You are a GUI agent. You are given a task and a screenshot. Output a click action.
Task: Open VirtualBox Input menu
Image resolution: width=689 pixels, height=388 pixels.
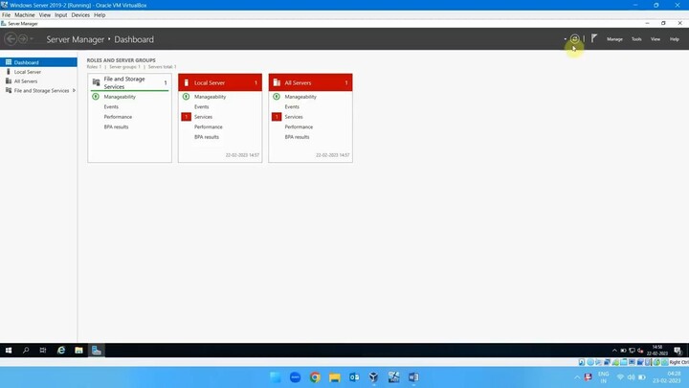pyautogui.click(x=60, y=15)
